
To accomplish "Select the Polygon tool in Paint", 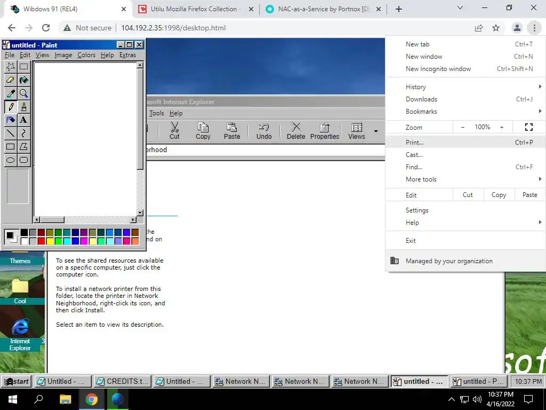I will click(23, 146).
